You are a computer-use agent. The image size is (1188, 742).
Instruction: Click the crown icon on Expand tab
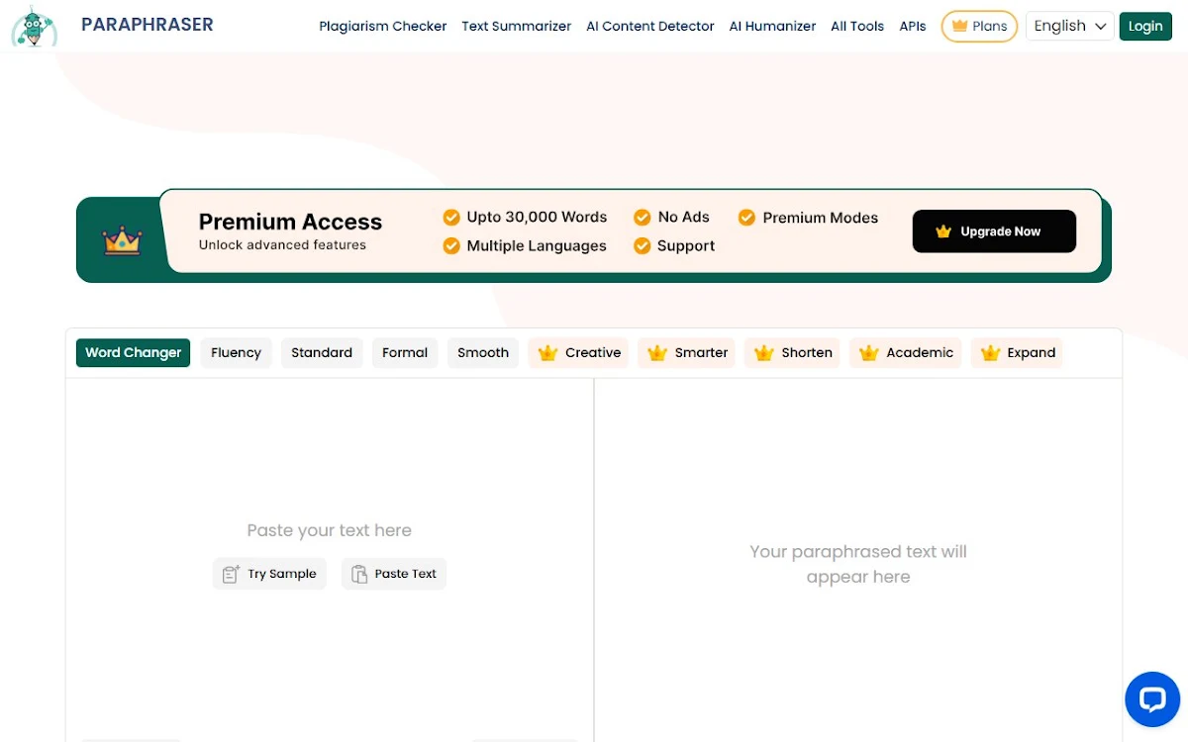tap(990, 352)
